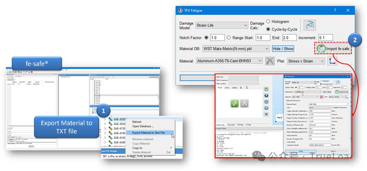Viewport: 367px width, 171px height.
Task: Open the Material DB dropdown WST Mats-Metric(N-mm).pkl
Action: pyautogui.click(x=236, y=49)
